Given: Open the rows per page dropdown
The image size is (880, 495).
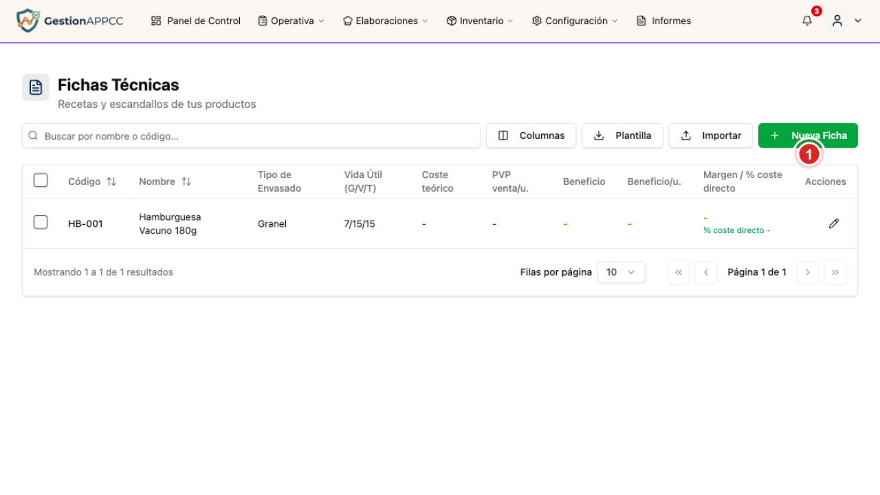Looking at the screenshot, I should (x=621, y=272).
